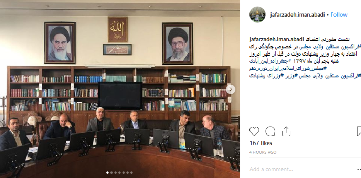Share the post using the upload arrow icon

click(286, 132)
